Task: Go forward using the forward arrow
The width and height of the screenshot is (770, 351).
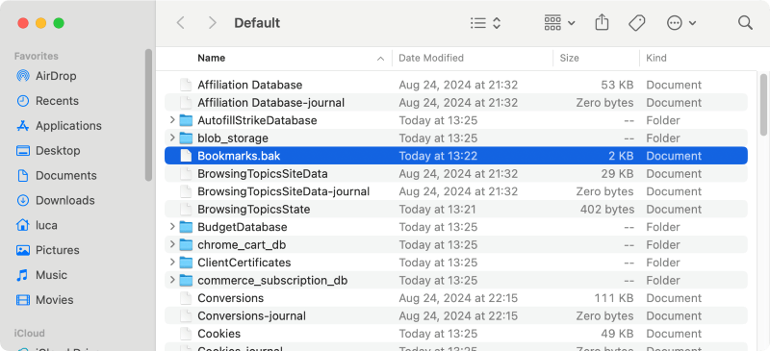Action: click(212, 23)
